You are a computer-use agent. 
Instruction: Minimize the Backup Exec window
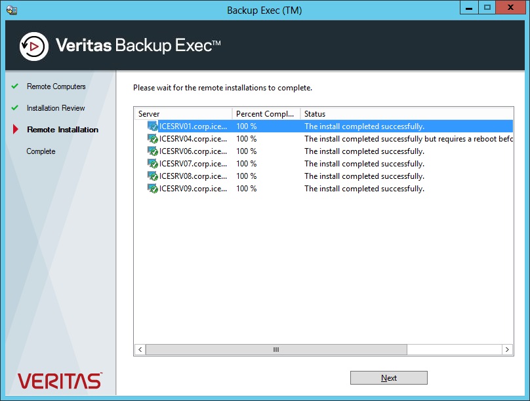(469, 7)
